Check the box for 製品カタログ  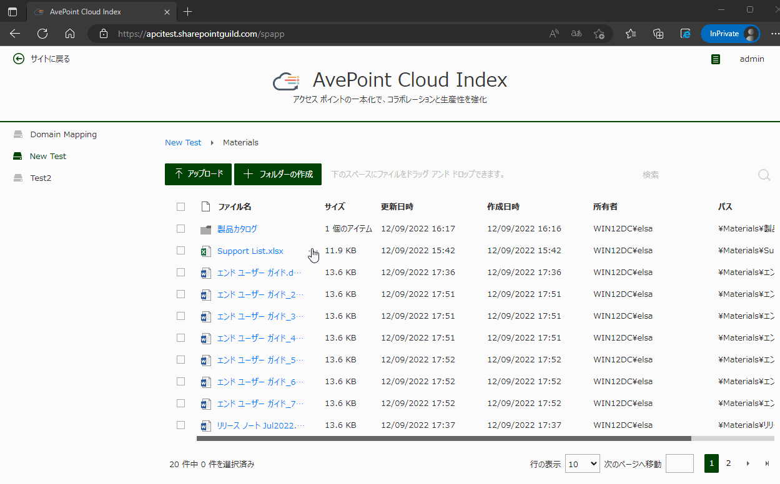click(181, 229)
